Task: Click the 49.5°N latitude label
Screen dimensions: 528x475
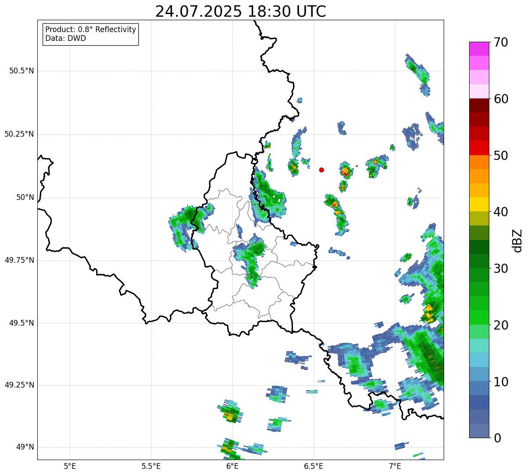Action: click(22, 323)
